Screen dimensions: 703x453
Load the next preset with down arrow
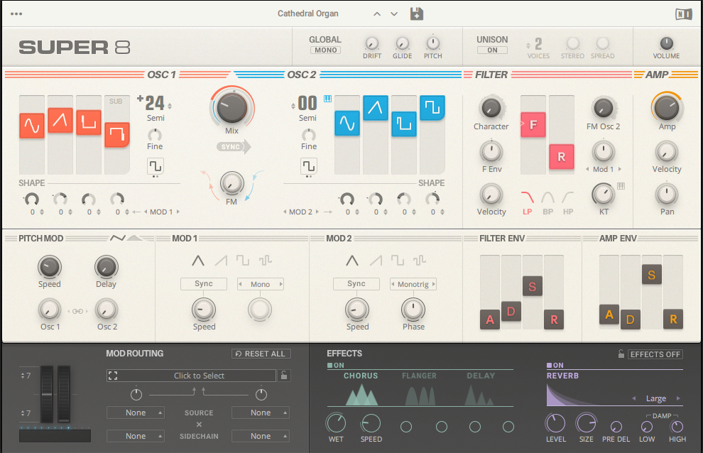pyautogui.click(x=394, y=14)
